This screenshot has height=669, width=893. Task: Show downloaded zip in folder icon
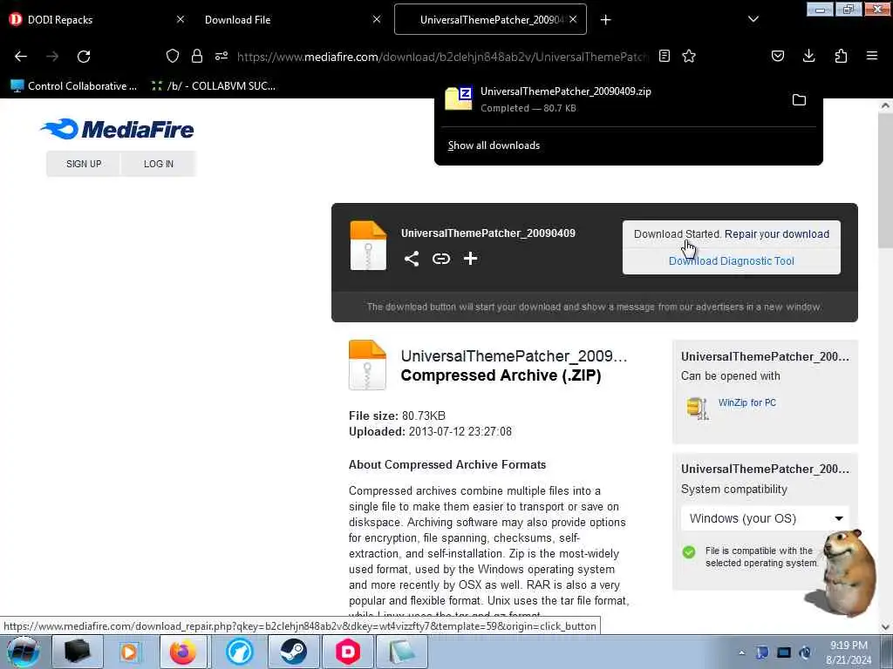point(799,100)
